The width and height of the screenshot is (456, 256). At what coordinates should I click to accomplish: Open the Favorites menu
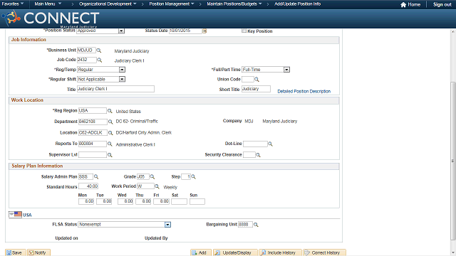pos(13,4)
